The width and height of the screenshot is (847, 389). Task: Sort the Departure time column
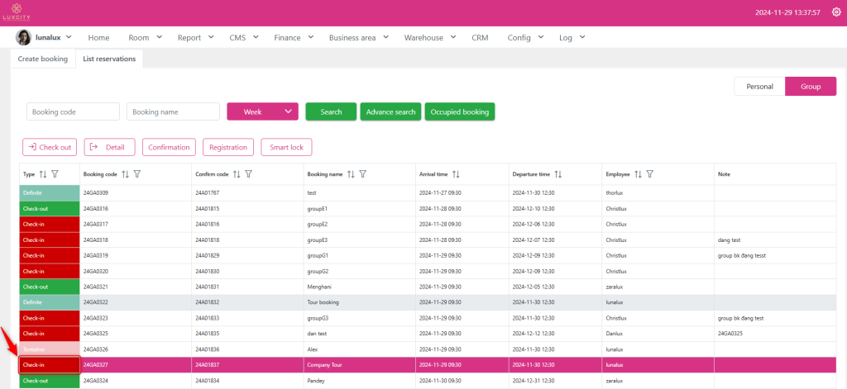(x=557, y=174)
